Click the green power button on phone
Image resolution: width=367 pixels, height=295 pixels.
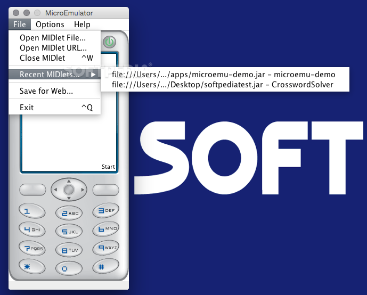[109, 42]
